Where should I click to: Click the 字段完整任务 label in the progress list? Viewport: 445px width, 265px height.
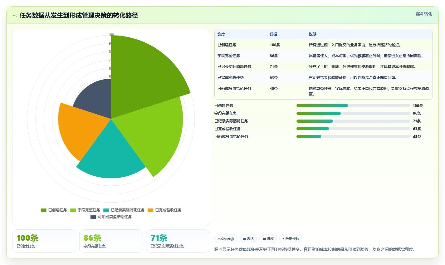pyautogui.click(x=226, y=113)
